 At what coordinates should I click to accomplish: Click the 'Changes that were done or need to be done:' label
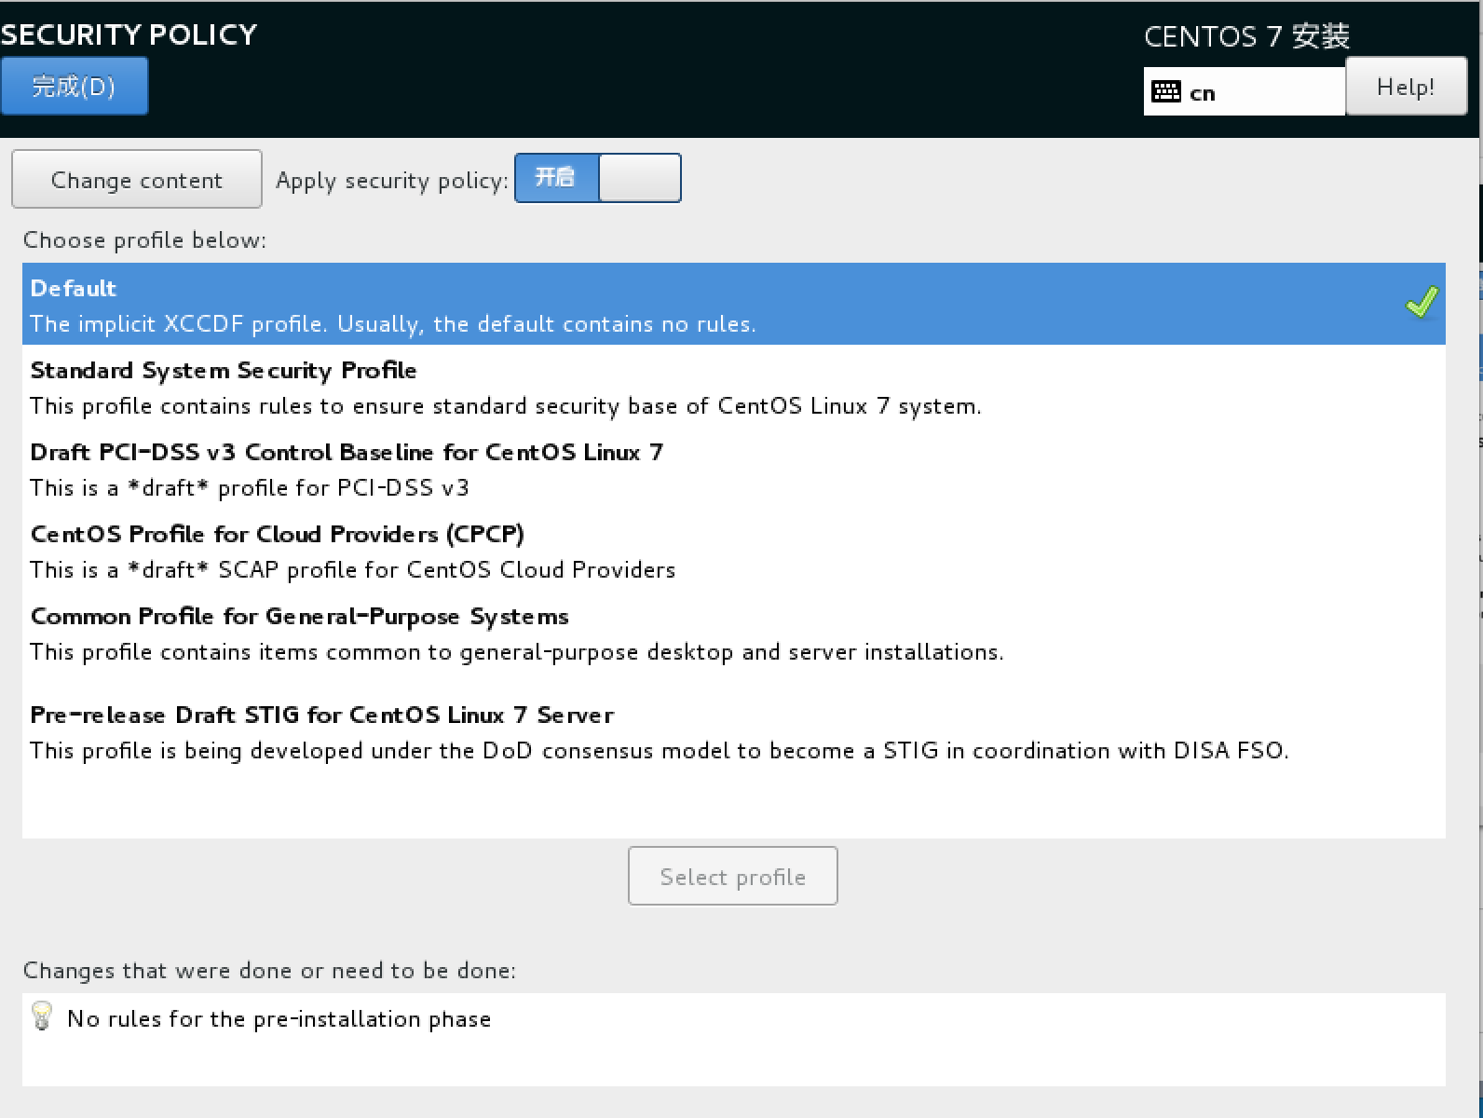click(269, 971)
